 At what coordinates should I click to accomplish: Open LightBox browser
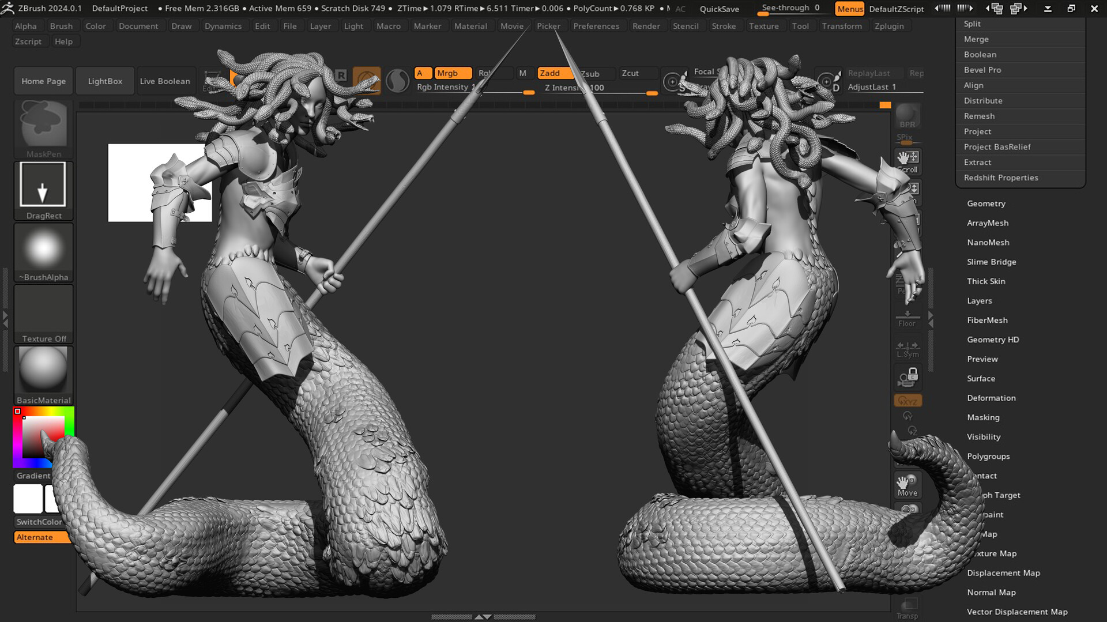coord(105,81)
